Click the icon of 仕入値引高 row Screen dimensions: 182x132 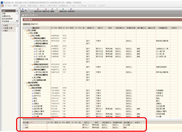(x=35, y=52)
